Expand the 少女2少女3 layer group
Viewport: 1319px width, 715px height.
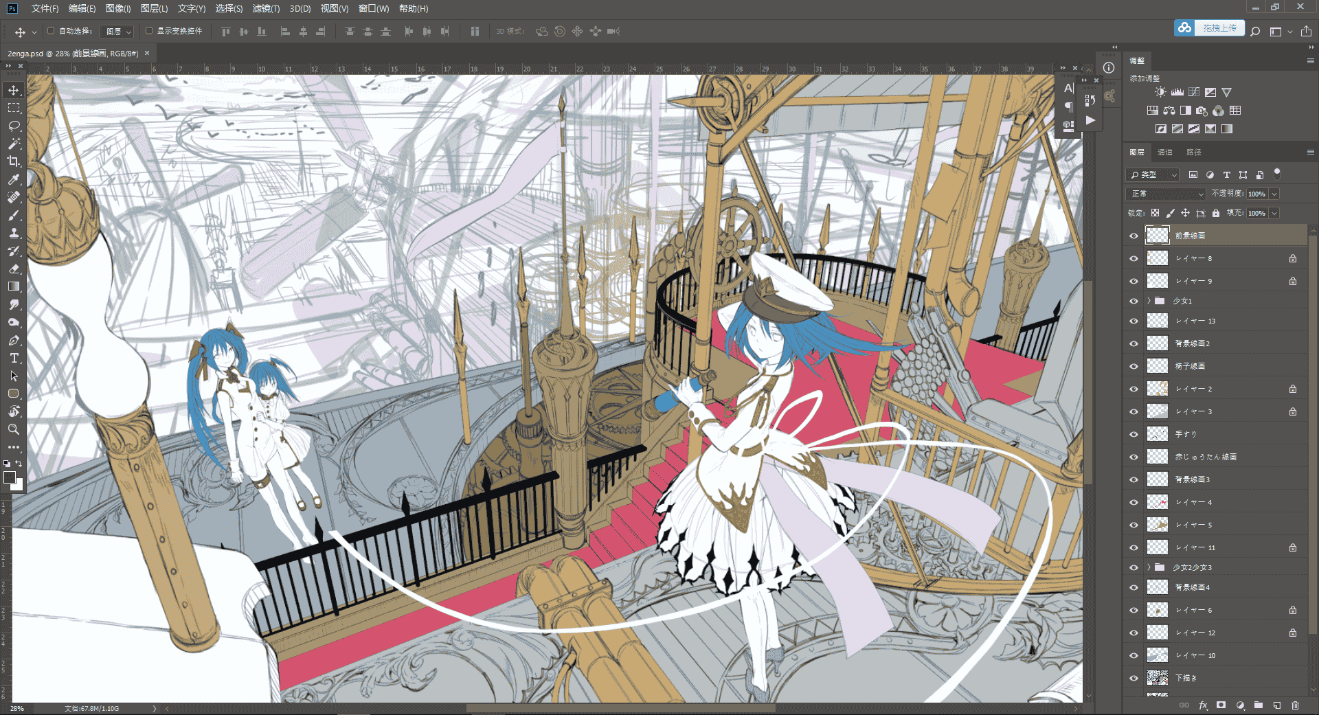point(1149,567)
